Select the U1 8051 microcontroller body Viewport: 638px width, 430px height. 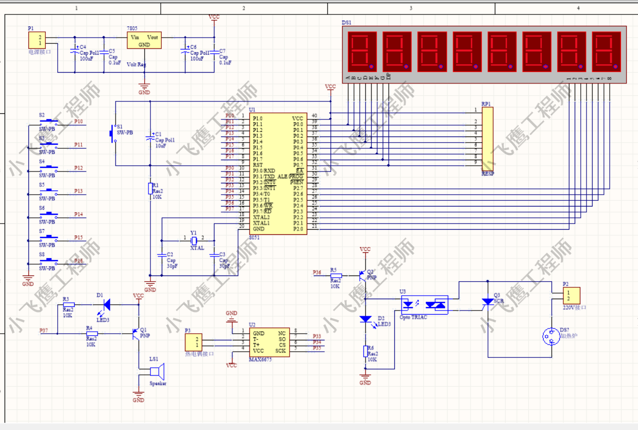point(278,174)
